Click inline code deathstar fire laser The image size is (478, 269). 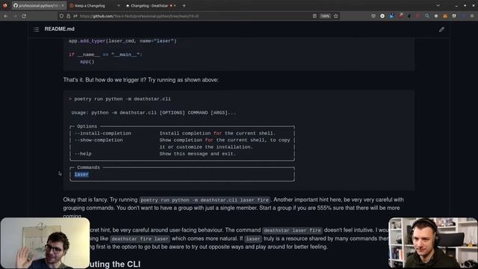point(140,239)
